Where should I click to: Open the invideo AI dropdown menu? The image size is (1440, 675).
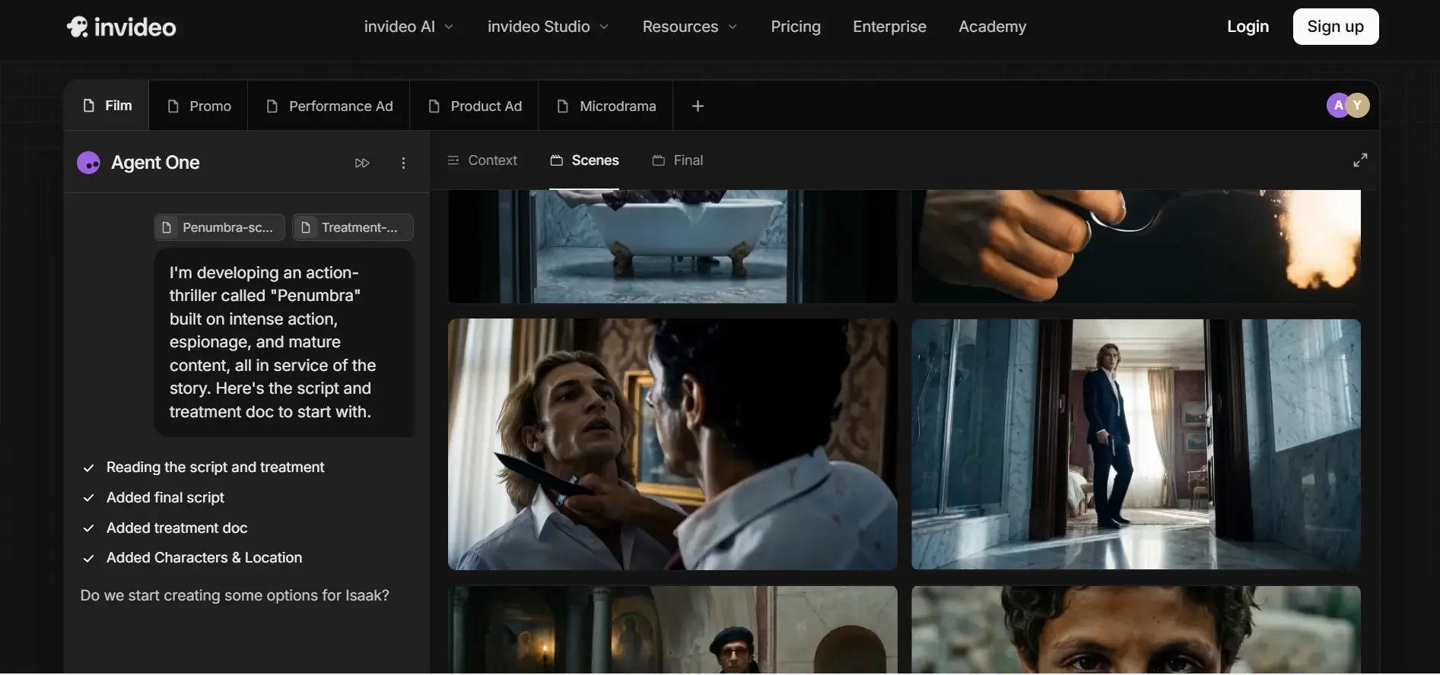click(x=408, y=27)
